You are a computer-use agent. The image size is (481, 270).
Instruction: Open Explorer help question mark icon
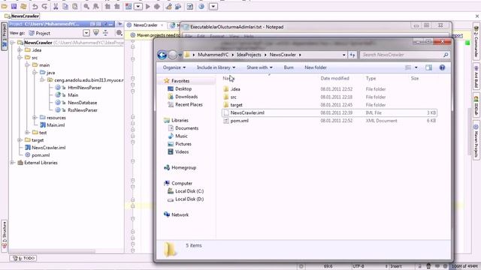coord(442,67)
